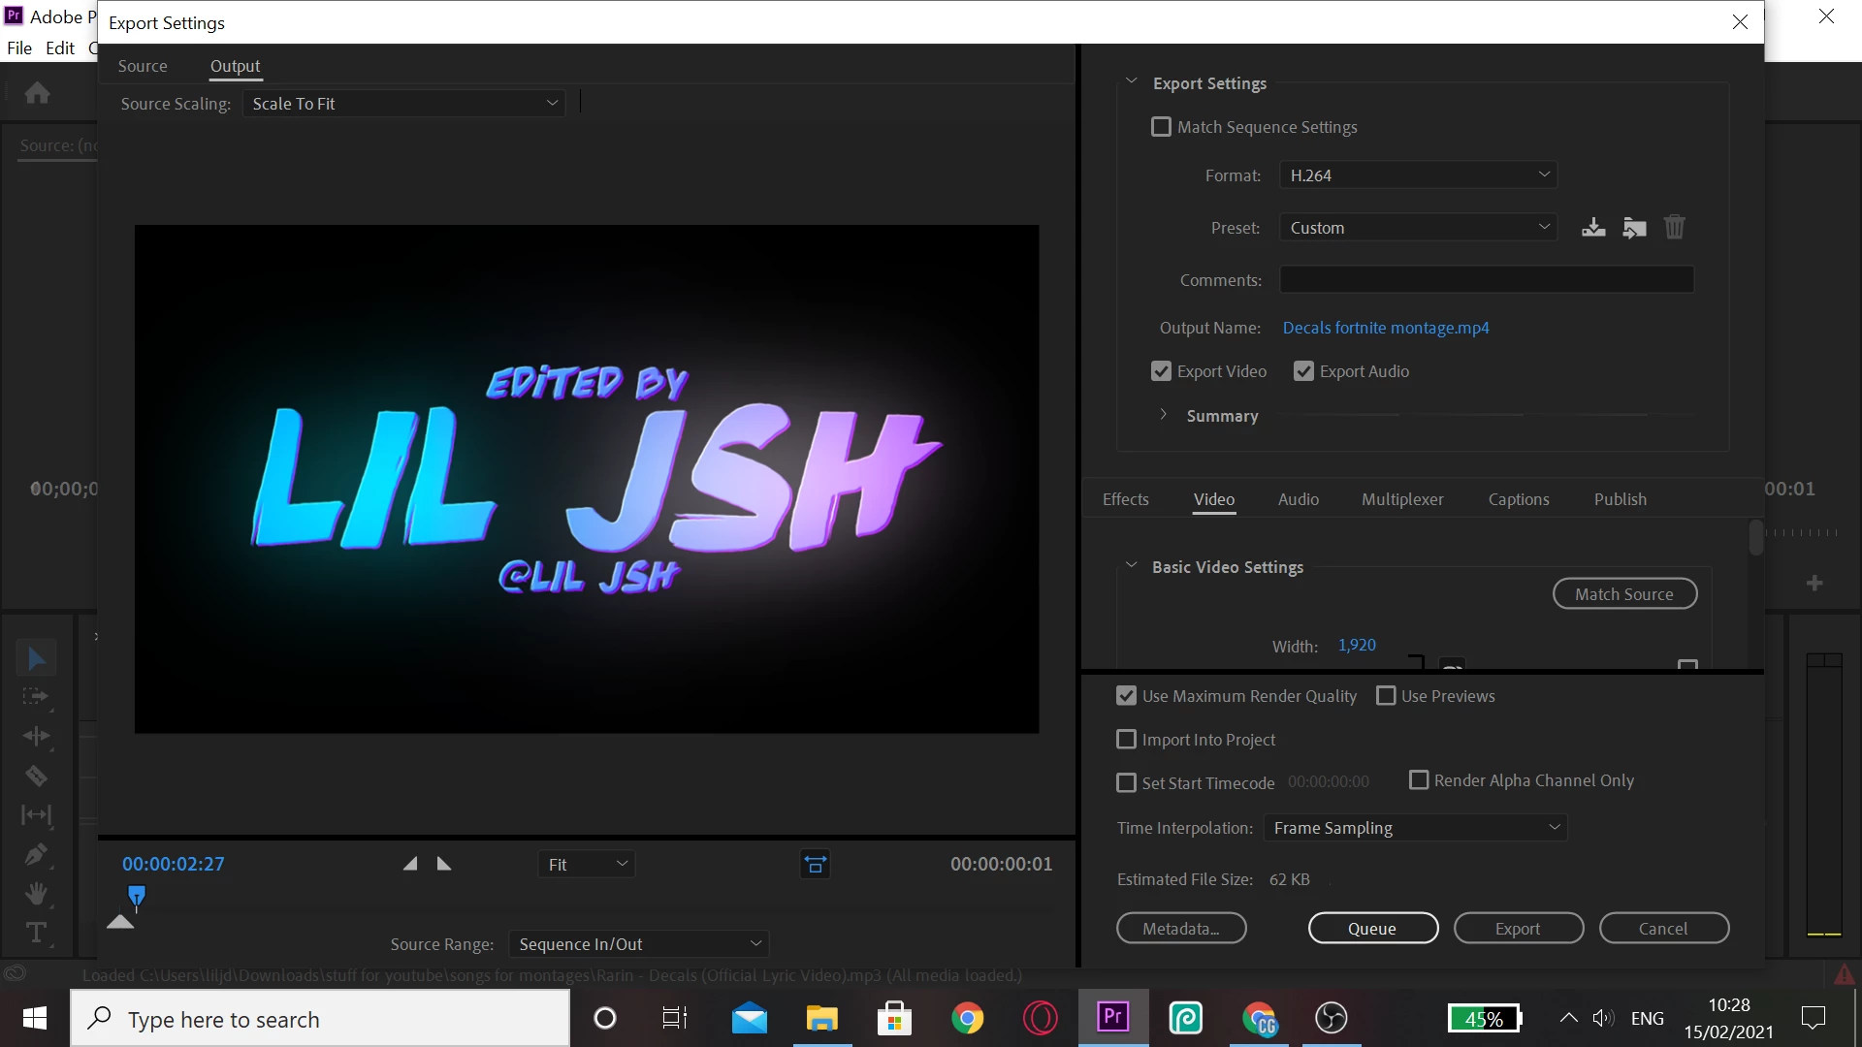Click the Set Out Point triangle
Screen dimensions: 1862x1047
(x=444, y=864)
